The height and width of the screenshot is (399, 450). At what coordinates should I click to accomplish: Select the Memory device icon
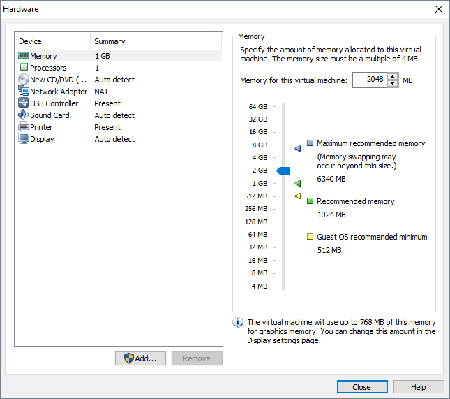coord(24,56)
